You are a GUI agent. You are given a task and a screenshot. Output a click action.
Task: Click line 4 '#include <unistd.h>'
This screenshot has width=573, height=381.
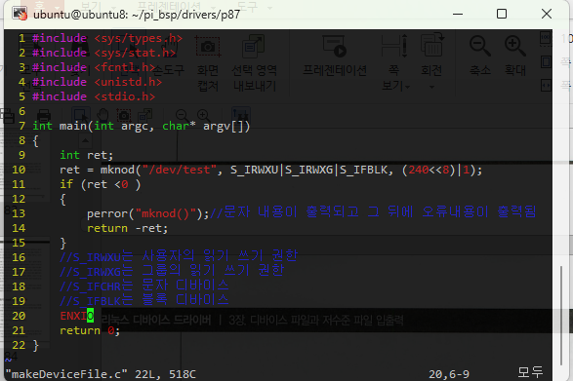pos(97,82)
